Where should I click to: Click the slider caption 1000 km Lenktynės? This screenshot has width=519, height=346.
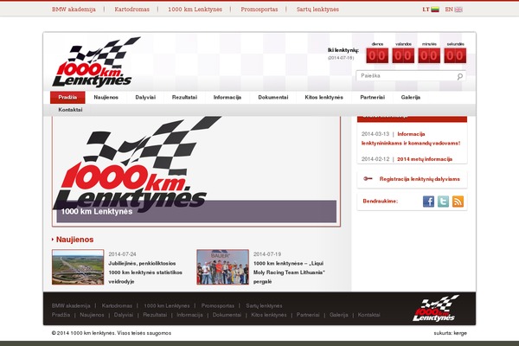tap(97, 212)
